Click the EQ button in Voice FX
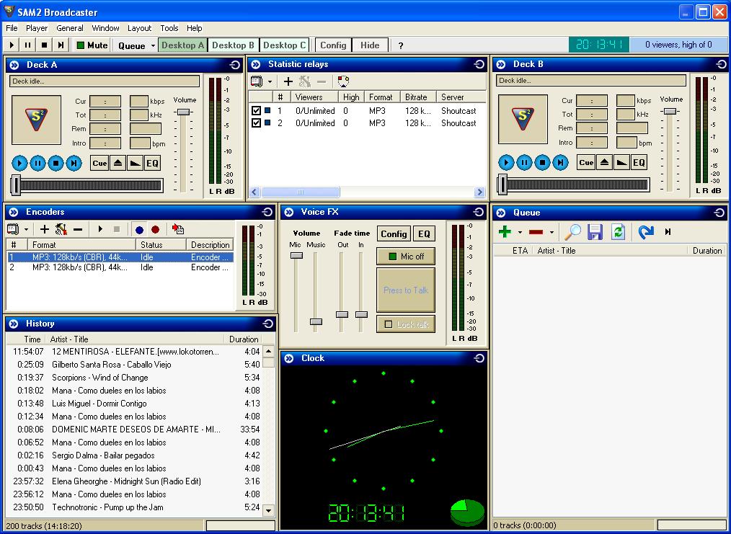 pyautogui.click(x=424, y=234)
